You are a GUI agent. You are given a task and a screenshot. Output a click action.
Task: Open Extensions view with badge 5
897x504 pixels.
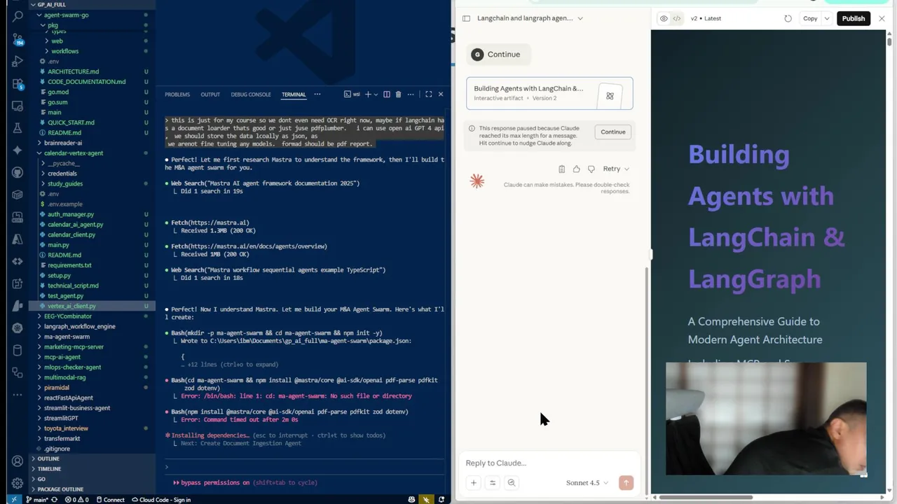18,84
